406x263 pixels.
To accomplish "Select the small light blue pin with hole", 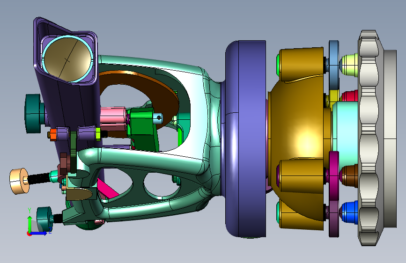I will point(158,118).
